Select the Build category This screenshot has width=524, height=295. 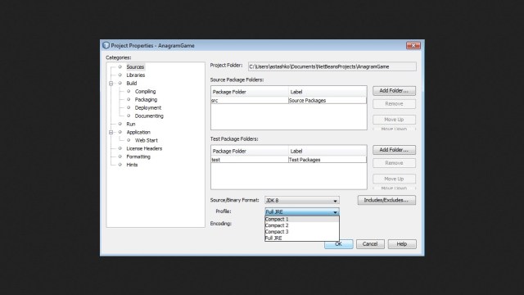131,84
